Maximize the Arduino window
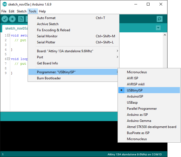The height and width of the screenshot is (157, 181). click(148, 4)
